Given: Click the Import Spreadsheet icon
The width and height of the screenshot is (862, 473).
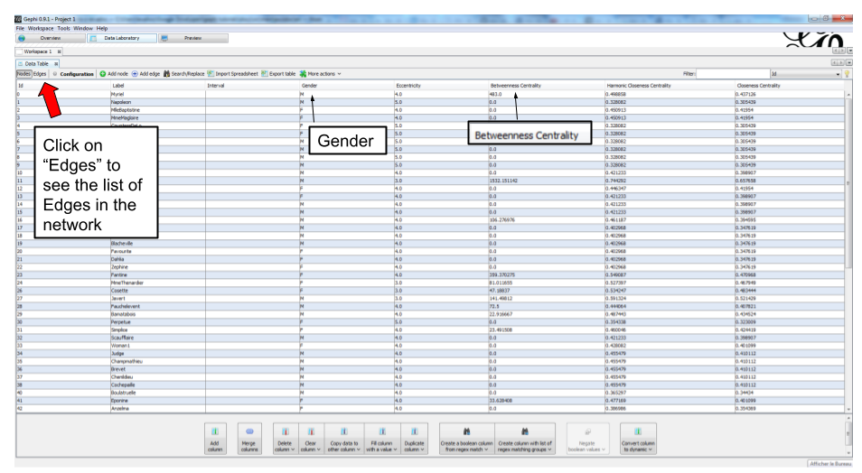Looking at the screenshot, I should (211, 74).
